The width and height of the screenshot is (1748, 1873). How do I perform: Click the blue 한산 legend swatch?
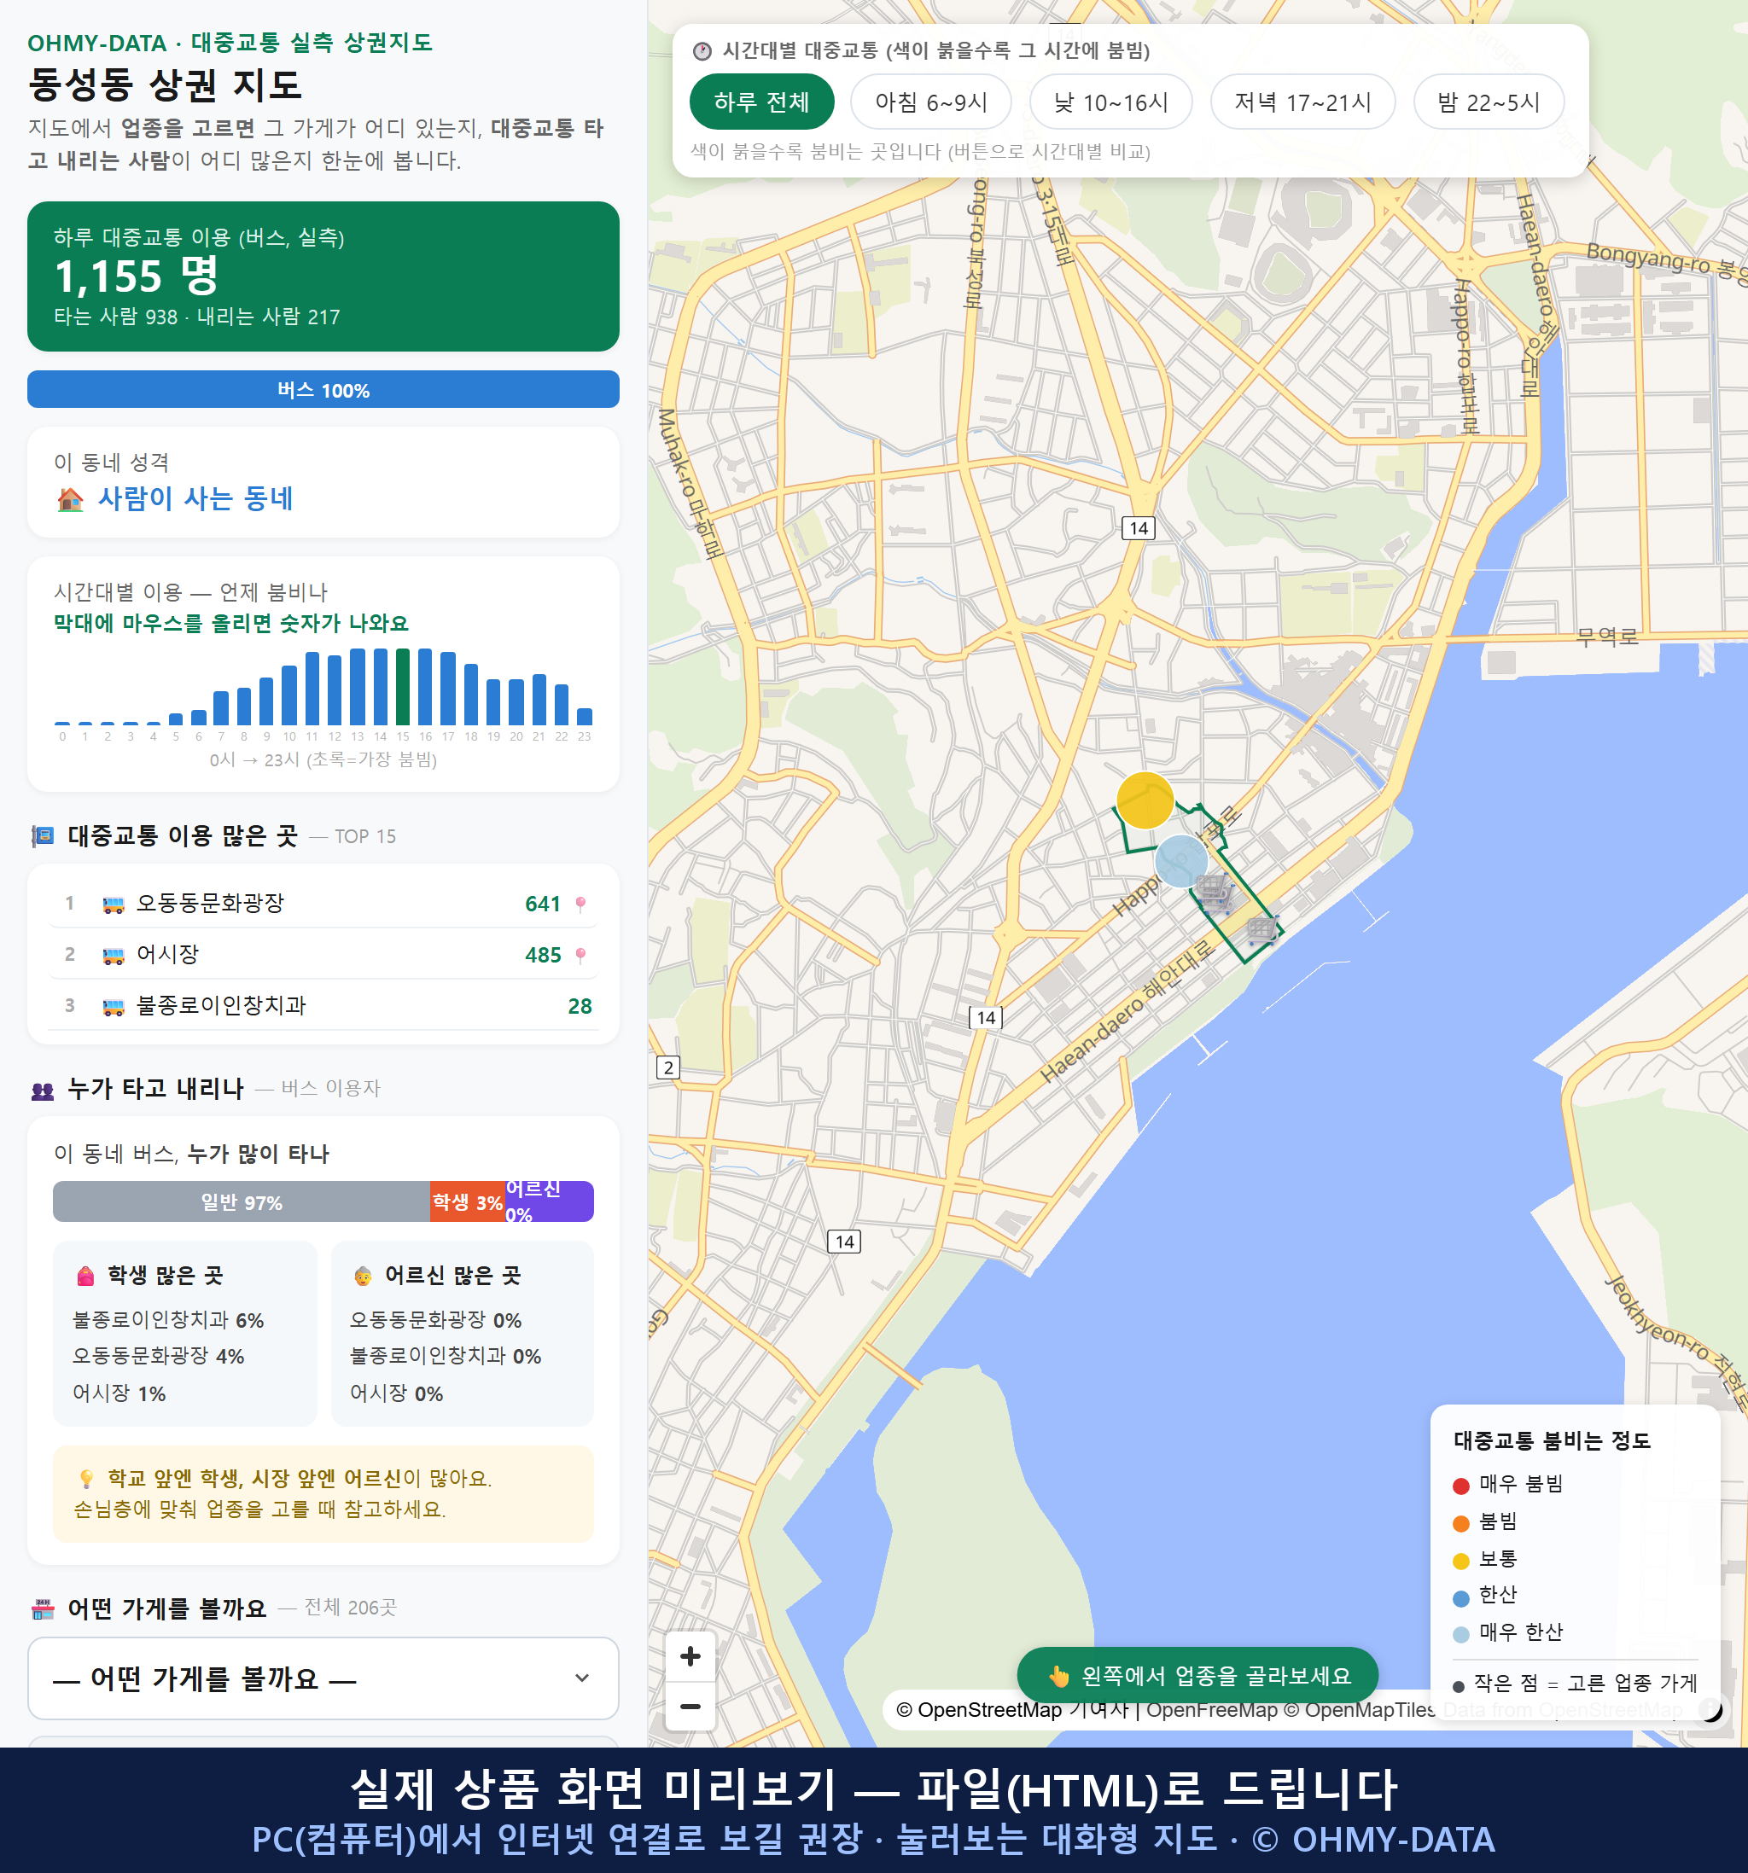click(1460, 1598)
